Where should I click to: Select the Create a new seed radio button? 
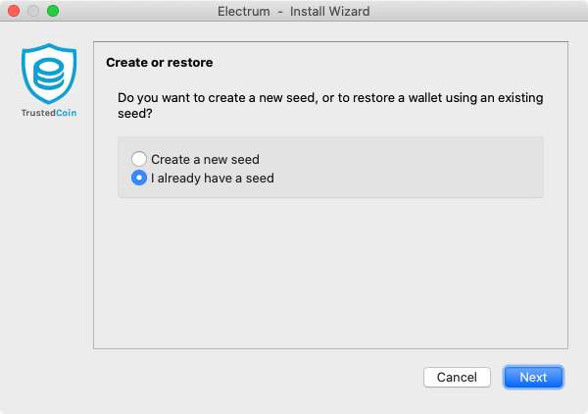pos(139,159)
